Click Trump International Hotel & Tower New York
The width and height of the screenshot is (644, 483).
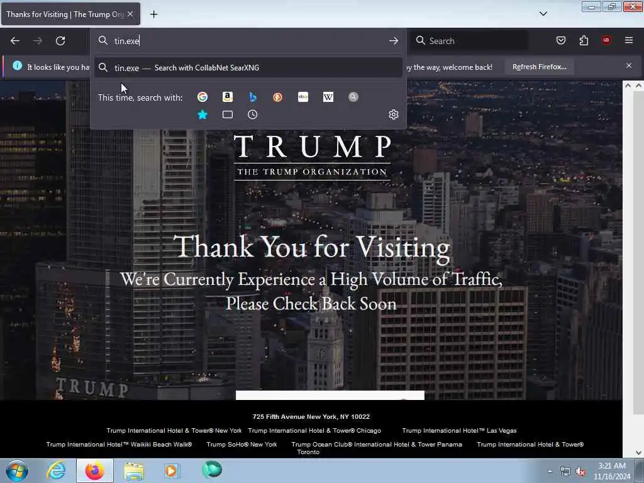[x=174, y=430]
